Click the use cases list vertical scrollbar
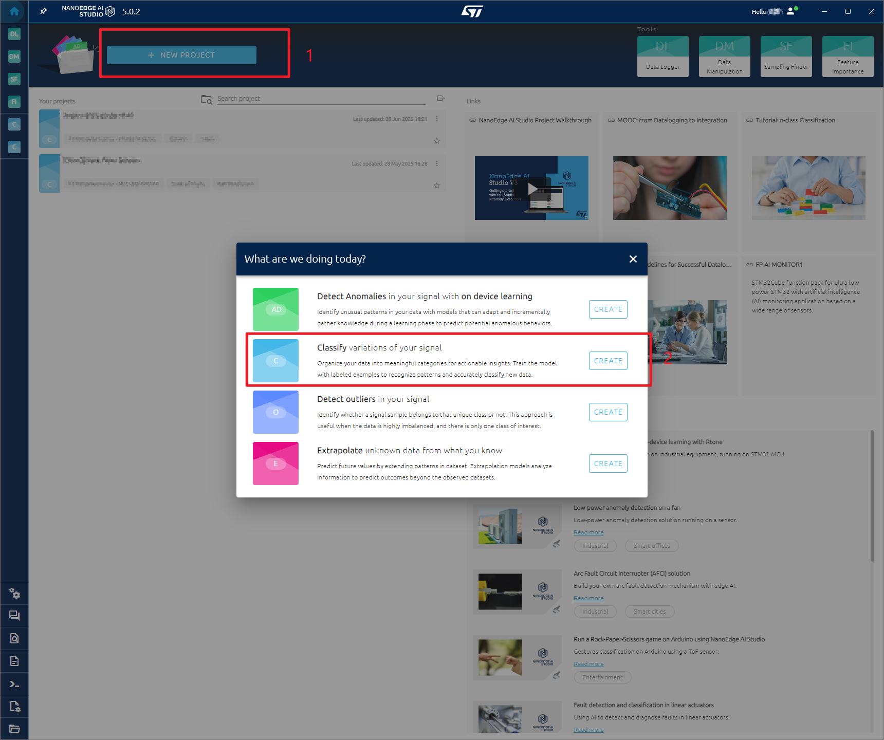Screen dimensions: 884x740 tap(872, 496)
